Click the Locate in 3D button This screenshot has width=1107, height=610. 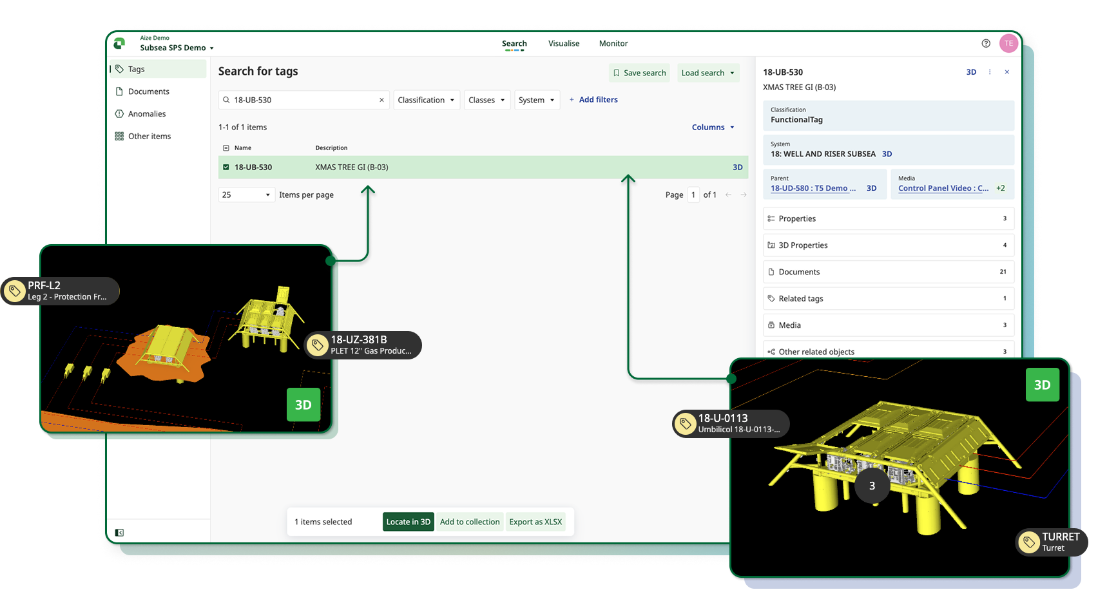[408, 522]
